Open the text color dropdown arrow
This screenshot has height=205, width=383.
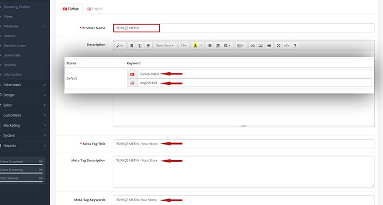click(202, 45)
